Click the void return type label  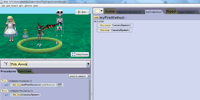pos(96,17)
